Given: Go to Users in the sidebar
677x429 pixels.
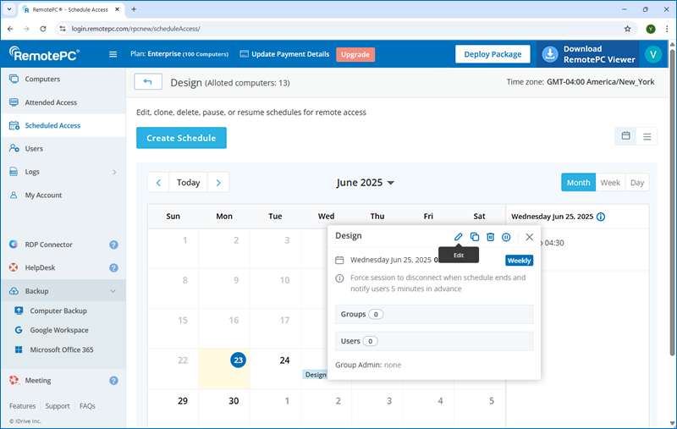Looking at the screenshot, I should click(x=34, y=149).
